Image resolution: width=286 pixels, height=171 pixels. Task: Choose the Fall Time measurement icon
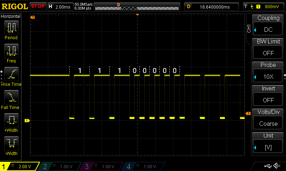tap(11, 97)
